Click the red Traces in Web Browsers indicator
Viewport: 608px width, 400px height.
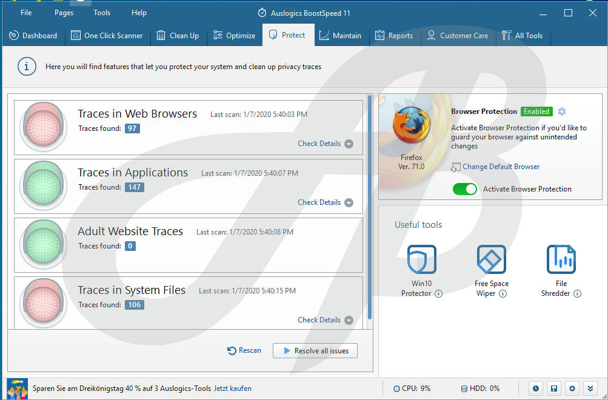pos(44,126)
